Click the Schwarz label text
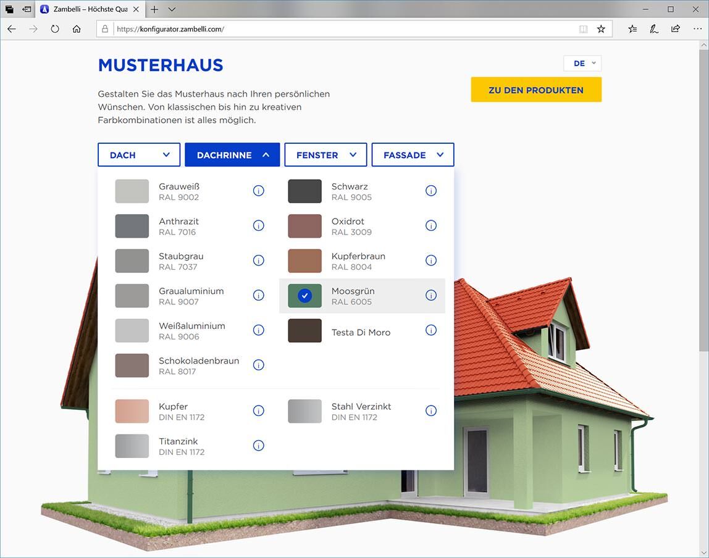709x558 pixels. tap(350, 186)
